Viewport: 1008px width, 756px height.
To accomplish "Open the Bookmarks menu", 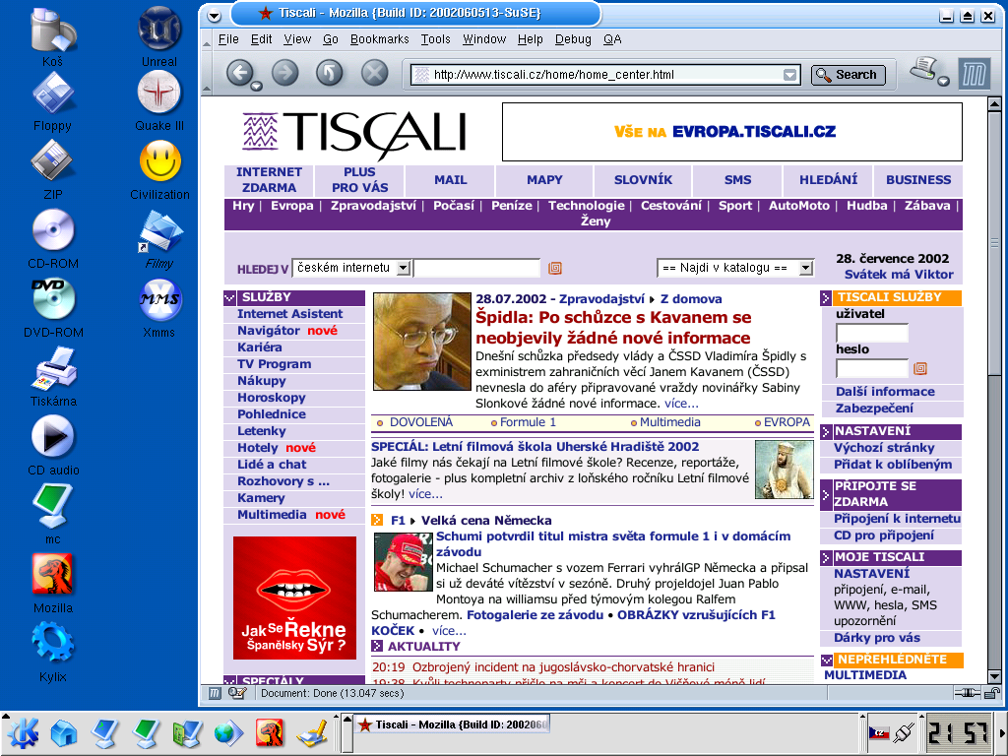I will coord(379,39).
